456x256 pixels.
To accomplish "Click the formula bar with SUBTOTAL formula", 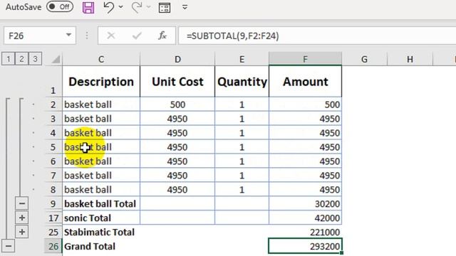I will (x=317, y=36).
